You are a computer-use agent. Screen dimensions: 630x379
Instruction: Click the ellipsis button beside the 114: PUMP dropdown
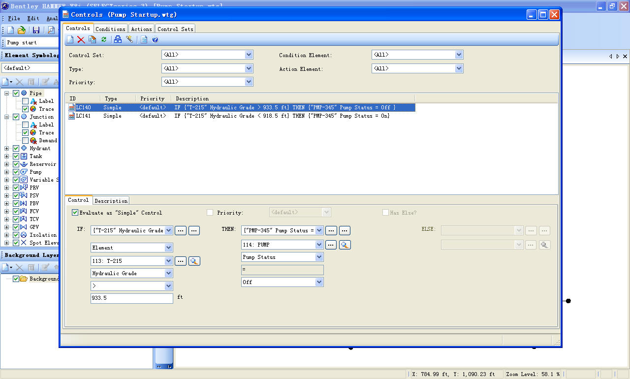331,245
